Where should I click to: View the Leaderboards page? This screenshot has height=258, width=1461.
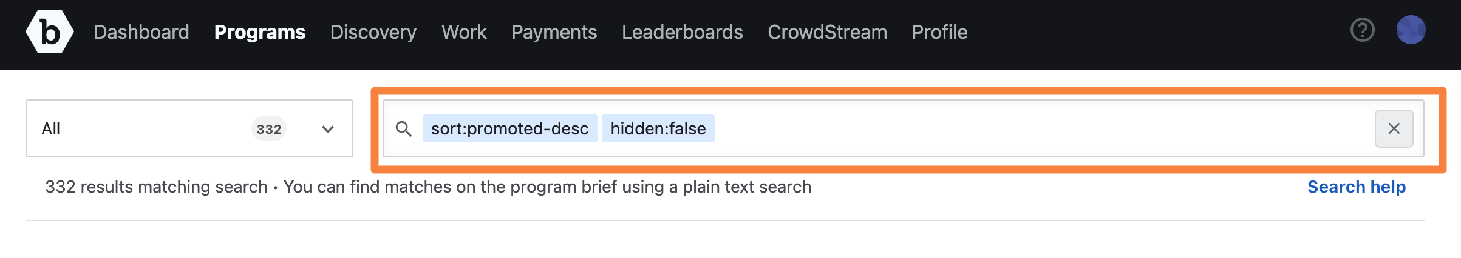tap(682, 31)
